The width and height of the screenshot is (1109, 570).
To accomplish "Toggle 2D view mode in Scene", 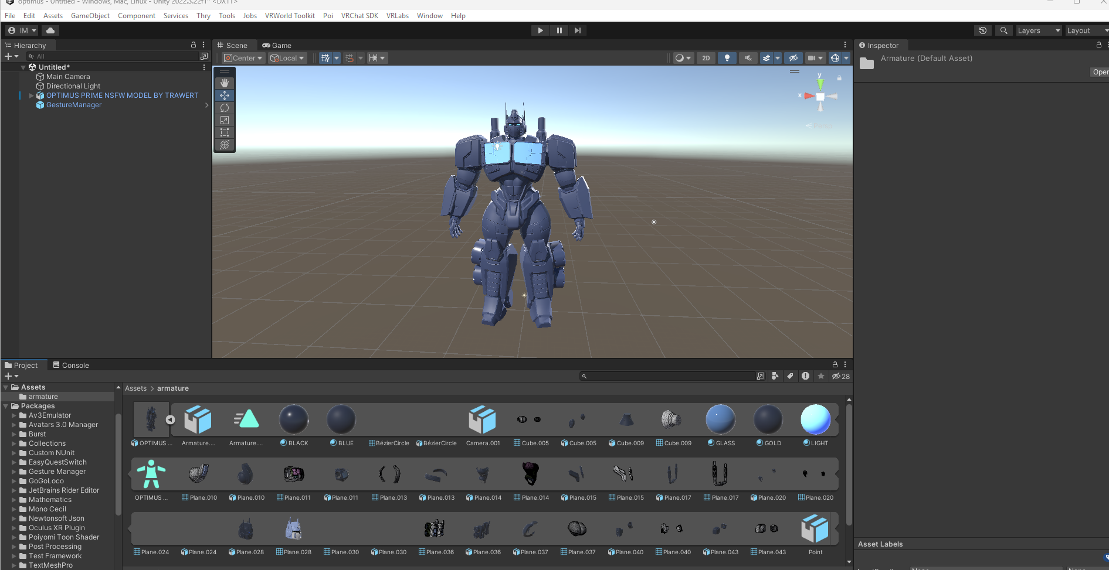I will click(x=706, y=58).
